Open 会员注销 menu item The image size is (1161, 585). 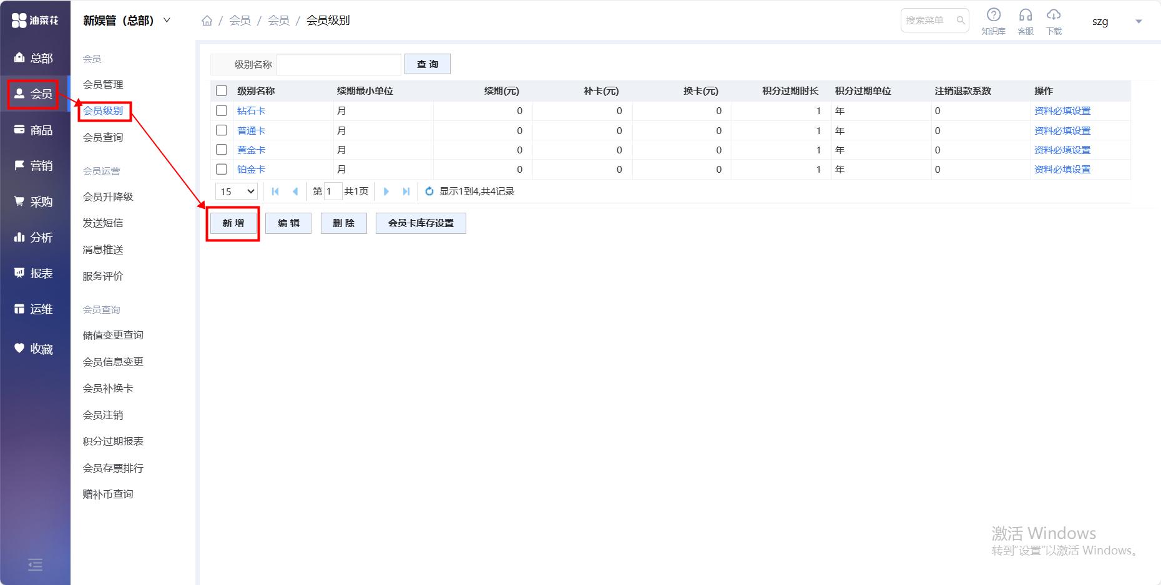tap(103, 415)
